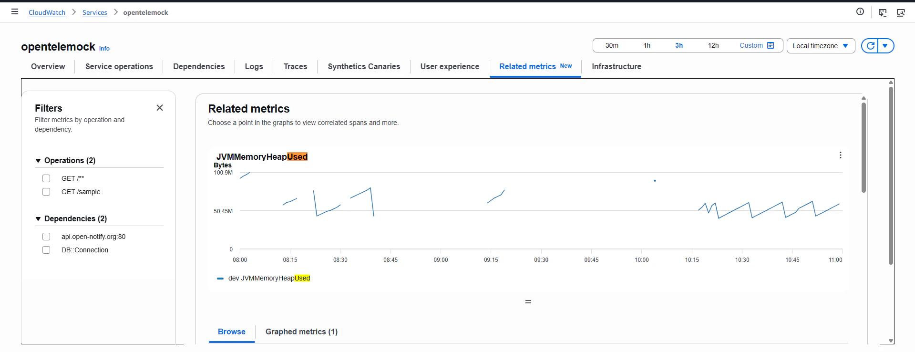The image size is (915, 352).
Task: Open the refresh options dropdown arrow
Action: click(885, 46)
